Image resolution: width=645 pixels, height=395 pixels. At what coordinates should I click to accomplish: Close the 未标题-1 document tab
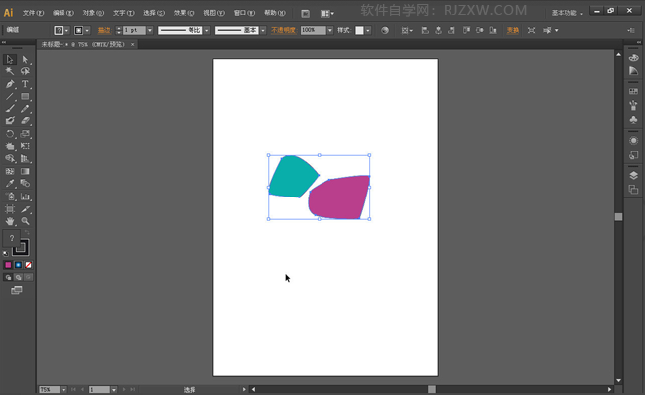click(132, 44)
